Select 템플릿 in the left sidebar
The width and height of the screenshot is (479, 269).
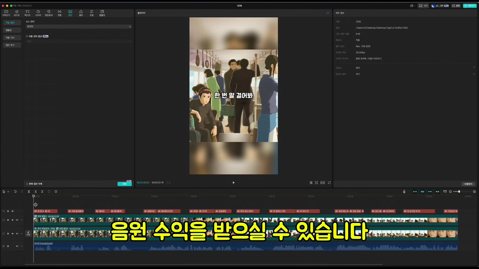coord(12,30)
